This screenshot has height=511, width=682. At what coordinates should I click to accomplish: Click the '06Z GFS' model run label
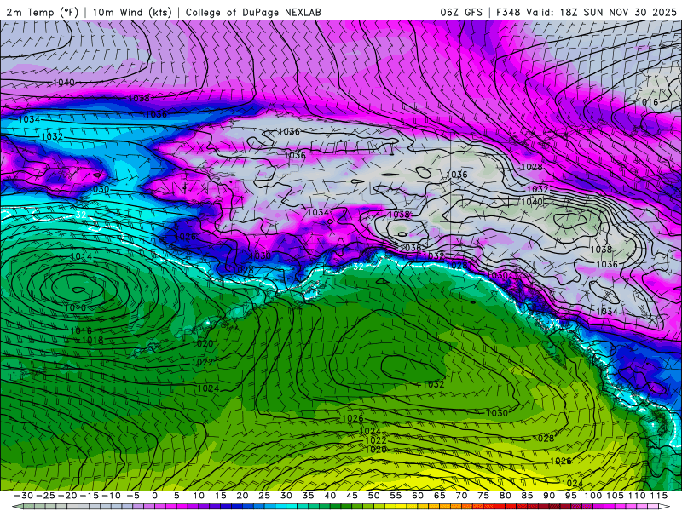pos(461,12)
